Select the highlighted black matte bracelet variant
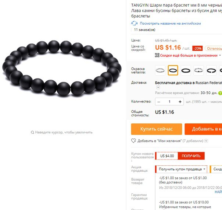Screen dimensions: 222x210 pyautogui.click(x=173, y=70)
